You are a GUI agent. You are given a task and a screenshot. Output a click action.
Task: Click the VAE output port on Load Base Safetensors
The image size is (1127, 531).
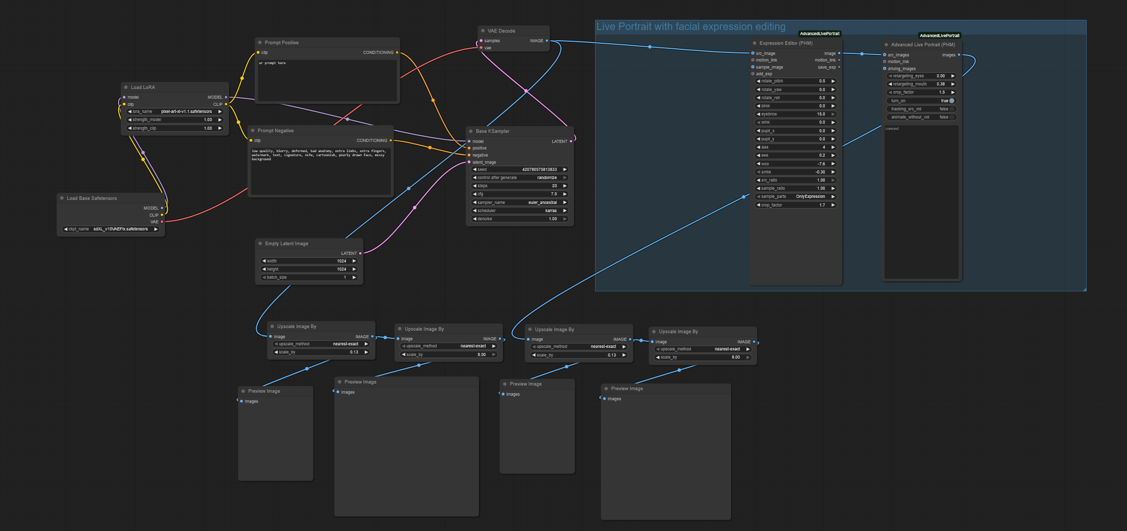(x=162, y=222)
